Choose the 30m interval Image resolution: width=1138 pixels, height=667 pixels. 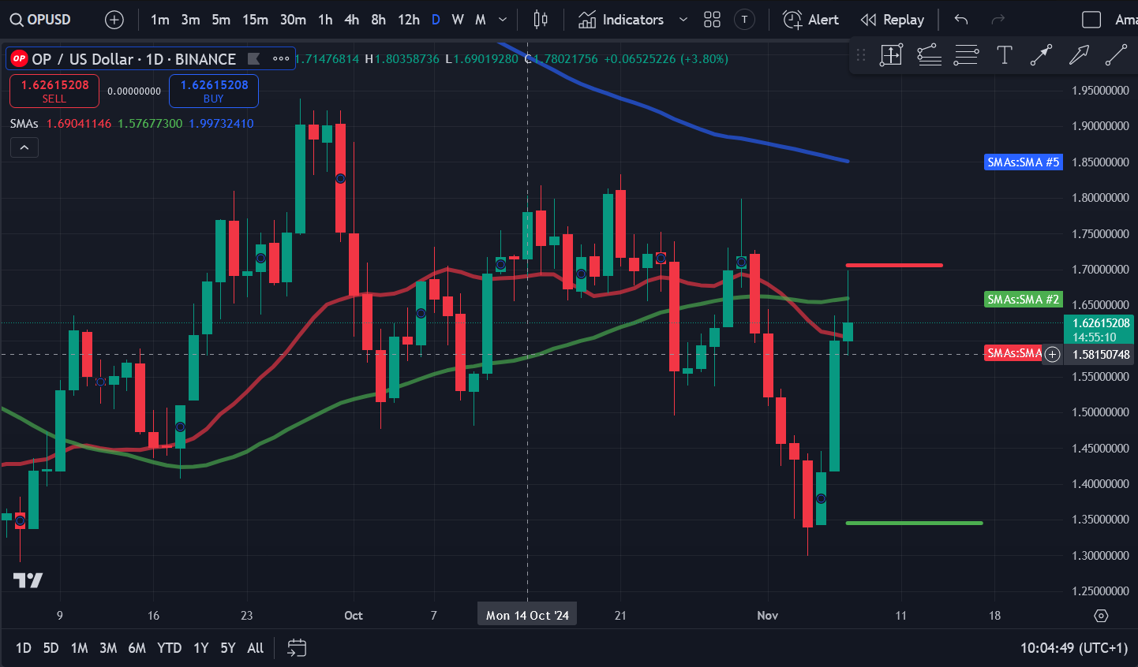pyautogui.click(x=293, y=20)
